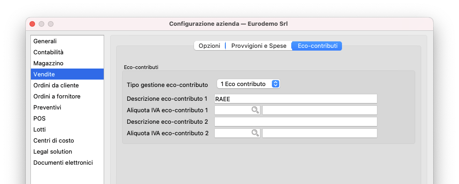Click magnifier icon for Aliquota IVA eco-contributo 2
Viewport: 459px width, 184px height.
[x=255, y=133]
